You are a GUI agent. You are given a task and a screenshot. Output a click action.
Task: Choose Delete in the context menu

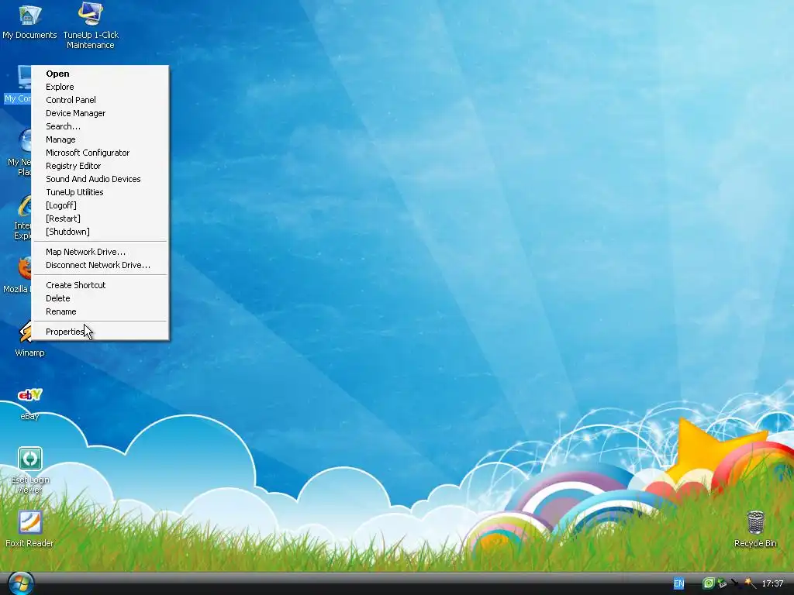tap(100, 298)
